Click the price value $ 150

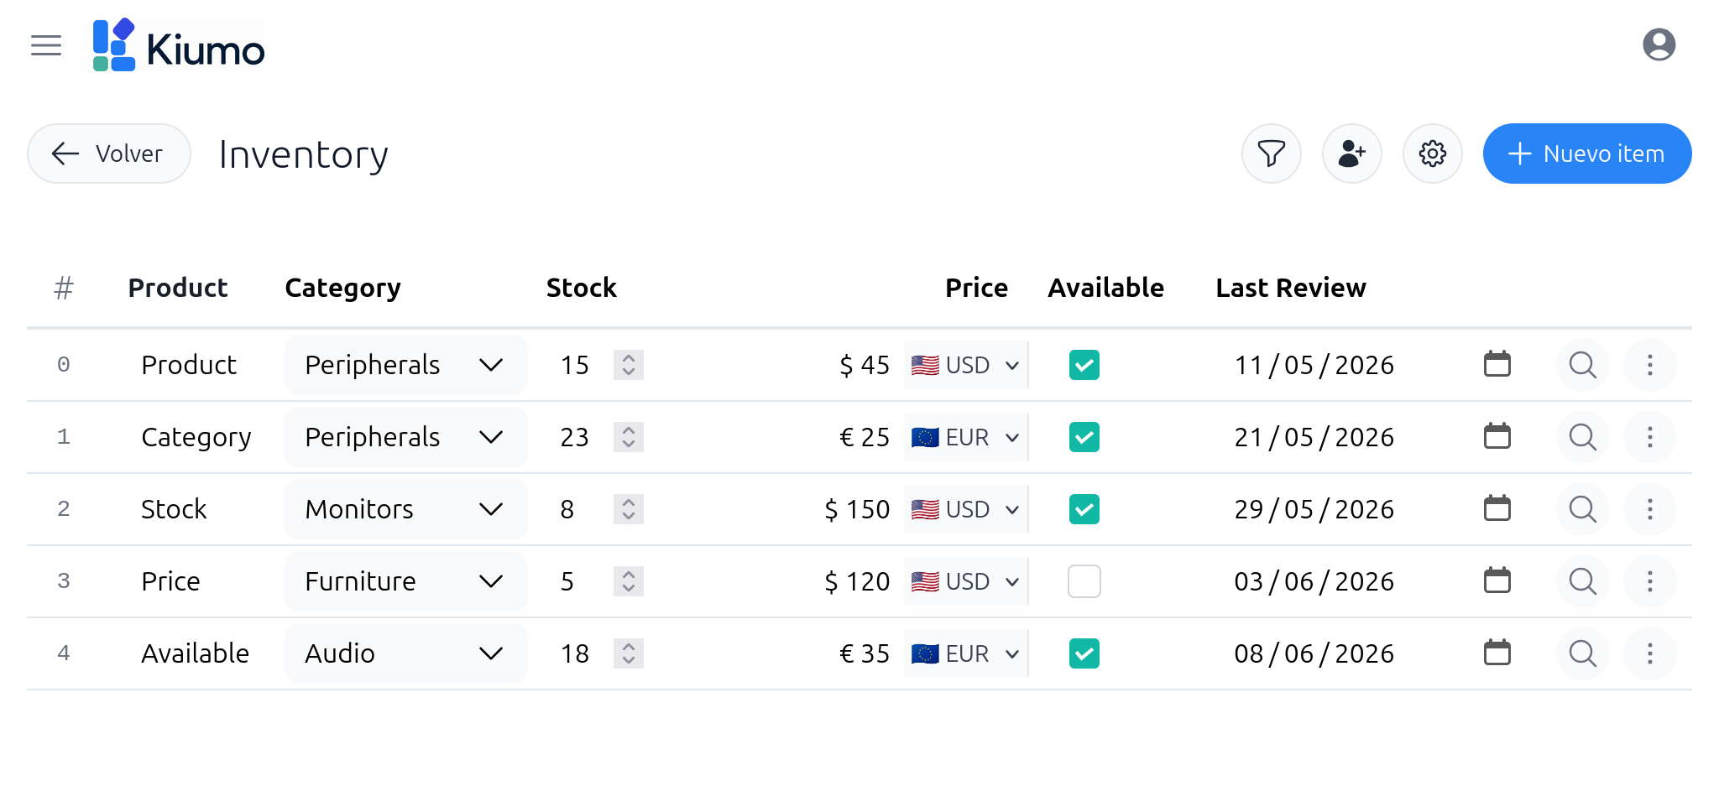tap(856, 509)
